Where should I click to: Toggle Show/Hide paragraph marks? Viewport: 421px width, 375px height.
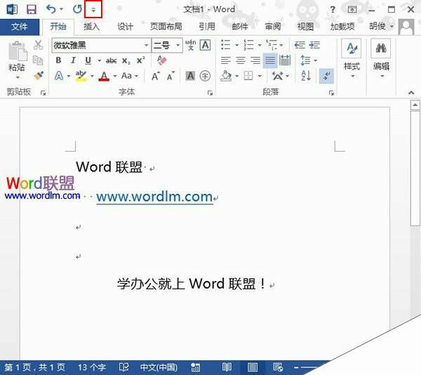pyautogui.click(x=326, y=76)
